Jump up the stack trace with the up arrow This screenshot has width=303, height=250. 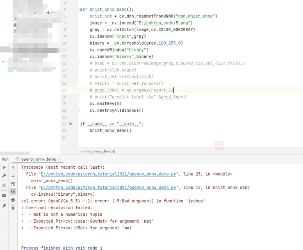(x=13, y=167)
